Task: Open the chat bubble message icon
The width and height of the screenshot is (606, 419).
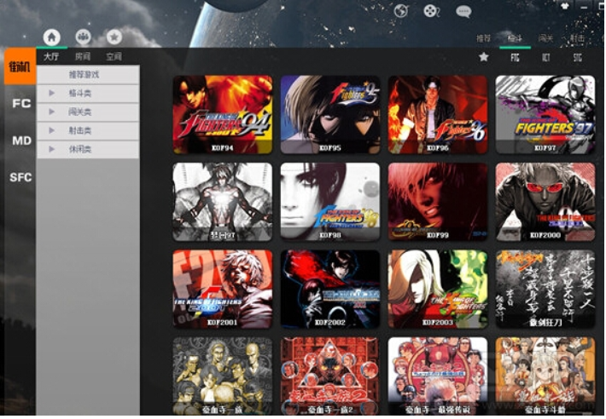Action: pos(463,11)
